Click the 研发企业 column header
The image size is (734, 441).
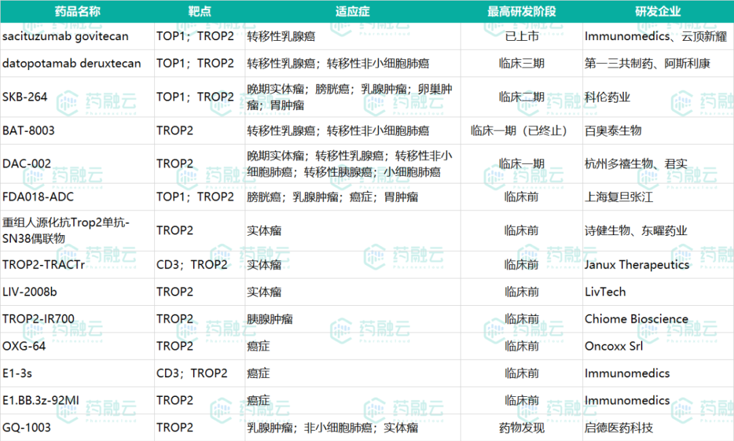(658, 12)
